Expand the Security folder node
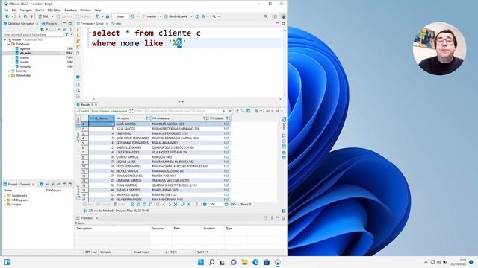This screenshot has height=268, width=478. (x=9, y=71)
